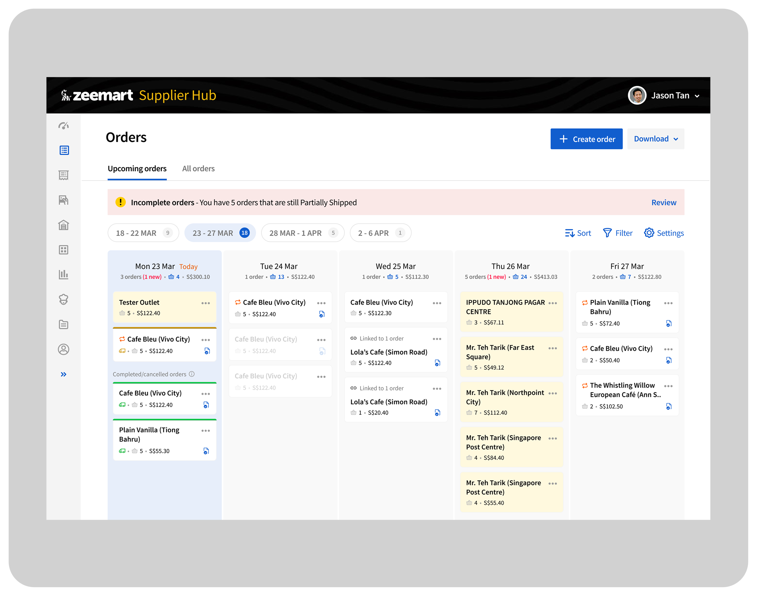Screen dimensions: 759x598
Task: Click the Jason Tan profile avatar
Action: tap(637, 96)
